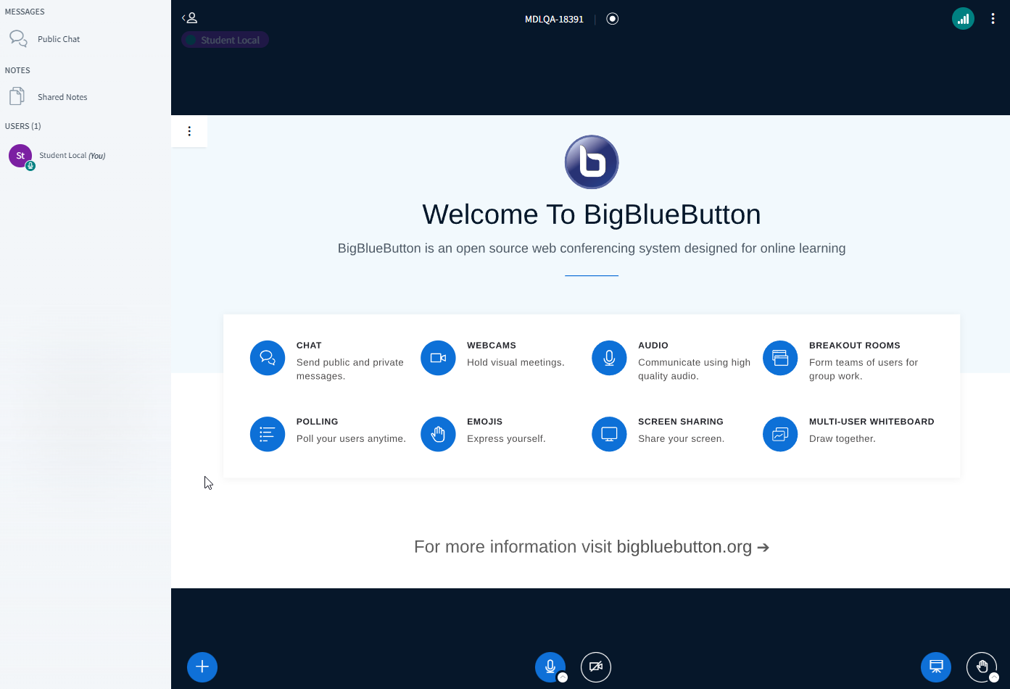
Task: Toggle the presentation minimize button
Action: tap(936, 667)
